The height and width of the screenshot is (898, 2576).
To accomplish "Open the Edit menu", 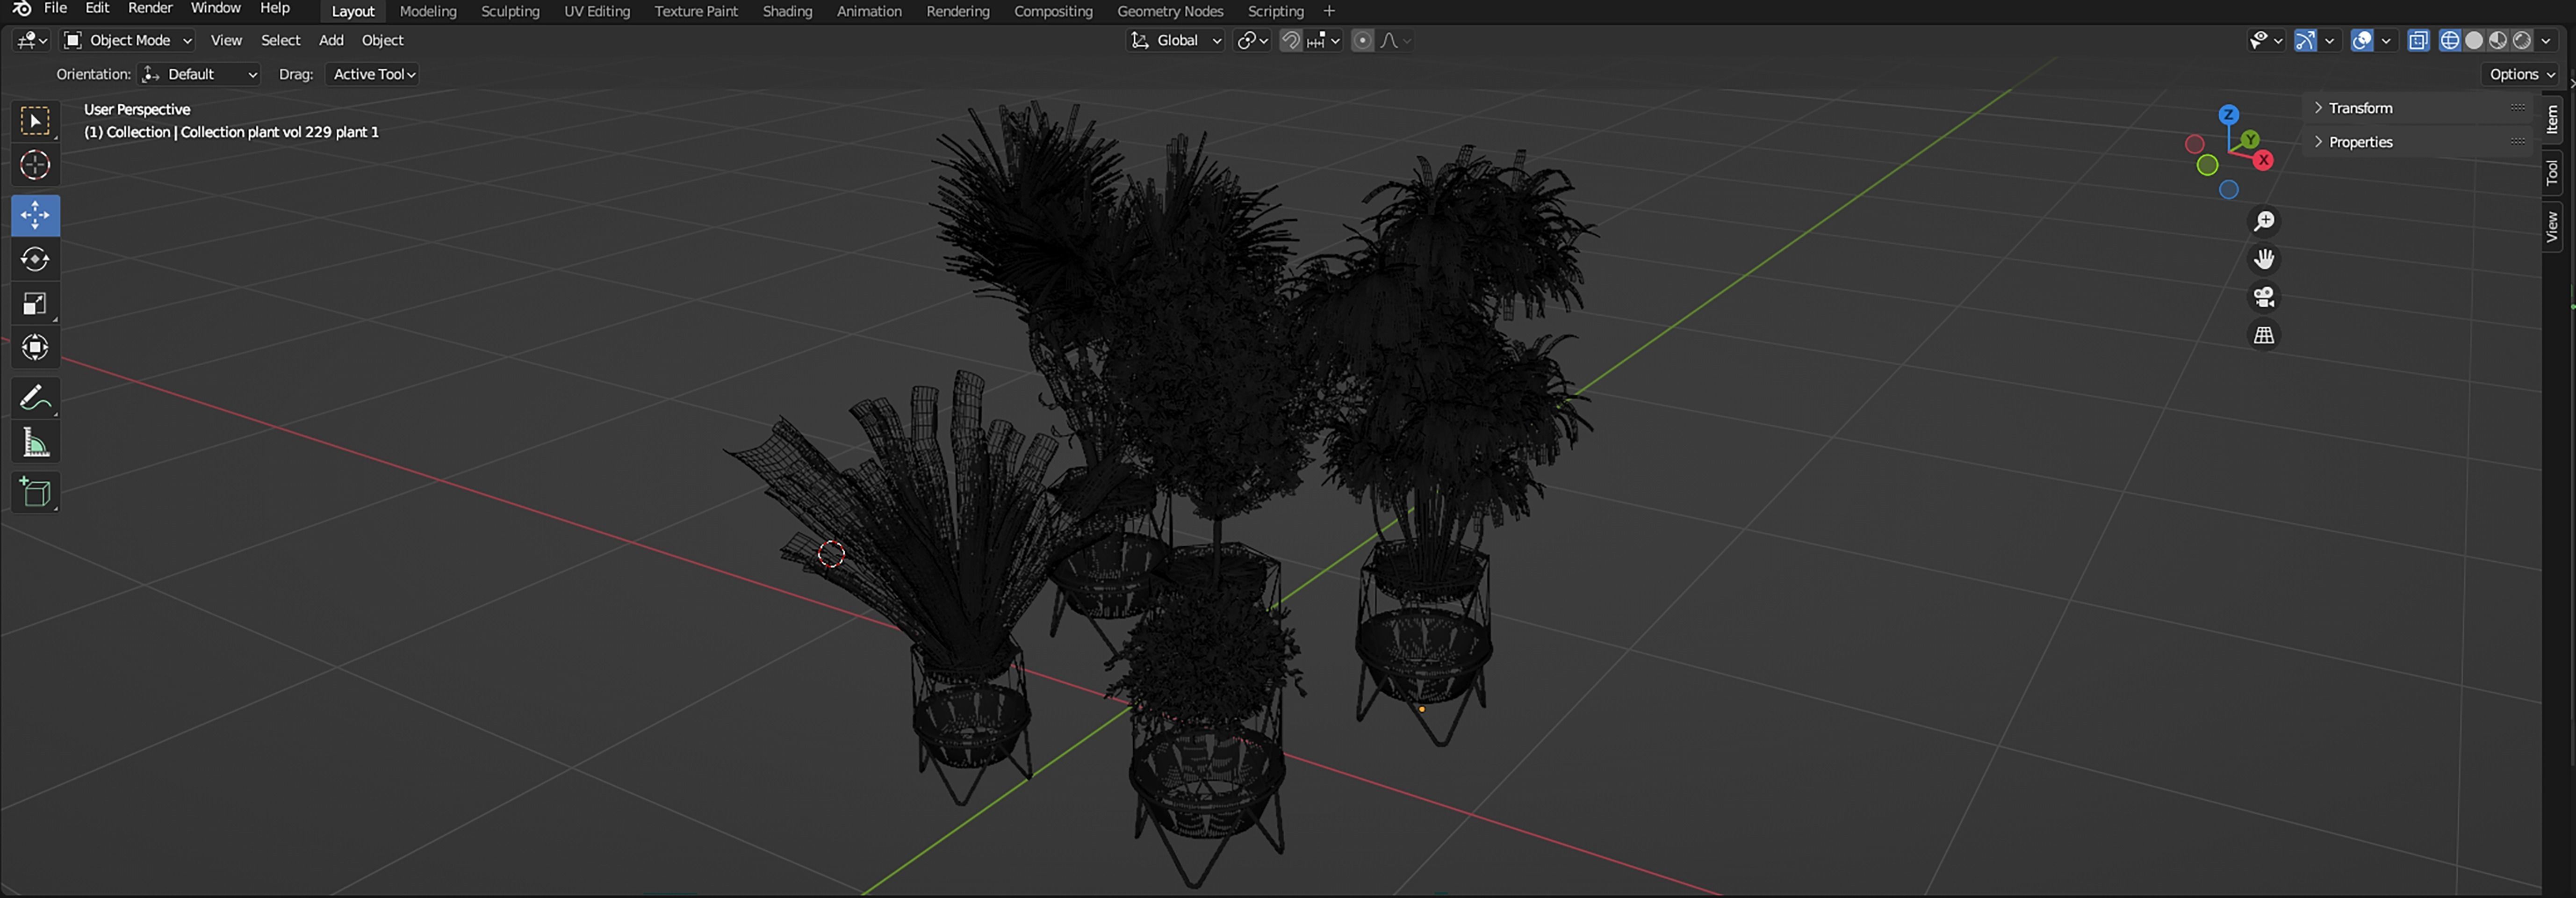I will coord(97,9).
